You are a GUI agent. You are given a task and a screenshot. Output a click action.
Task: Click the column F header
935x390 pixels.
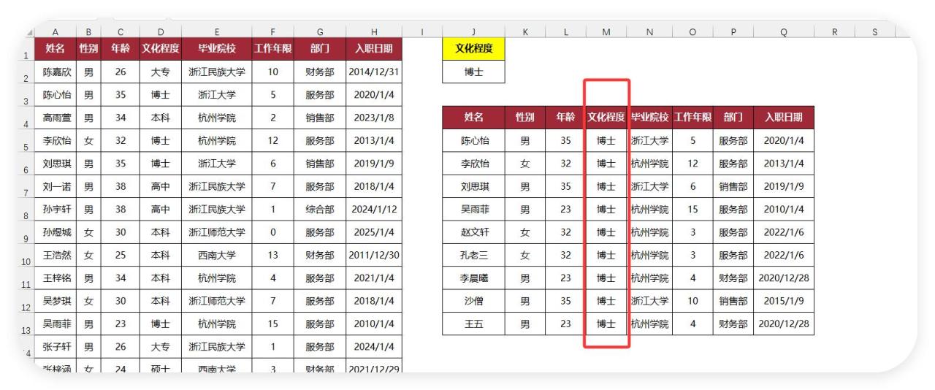(273, 32)
